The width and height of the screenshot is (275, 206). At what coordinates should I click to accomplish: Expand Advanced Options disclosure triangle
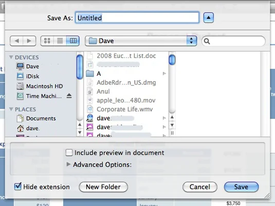pos(68,164)
